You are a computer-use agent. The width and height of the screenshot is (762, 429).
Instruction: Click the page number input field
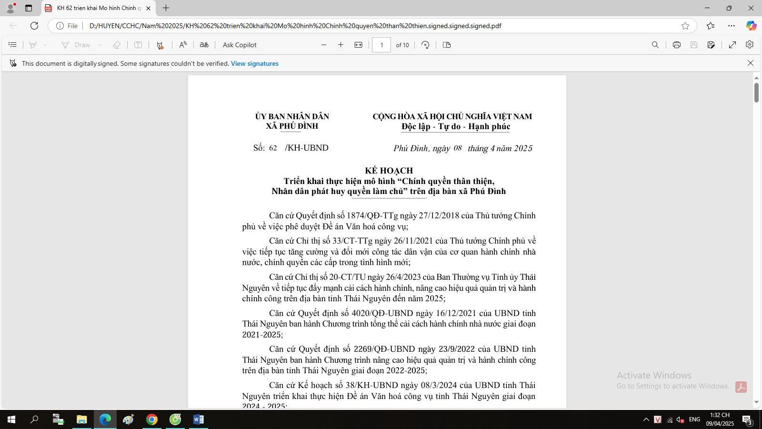pyautogui.click(x=381, y=45)
